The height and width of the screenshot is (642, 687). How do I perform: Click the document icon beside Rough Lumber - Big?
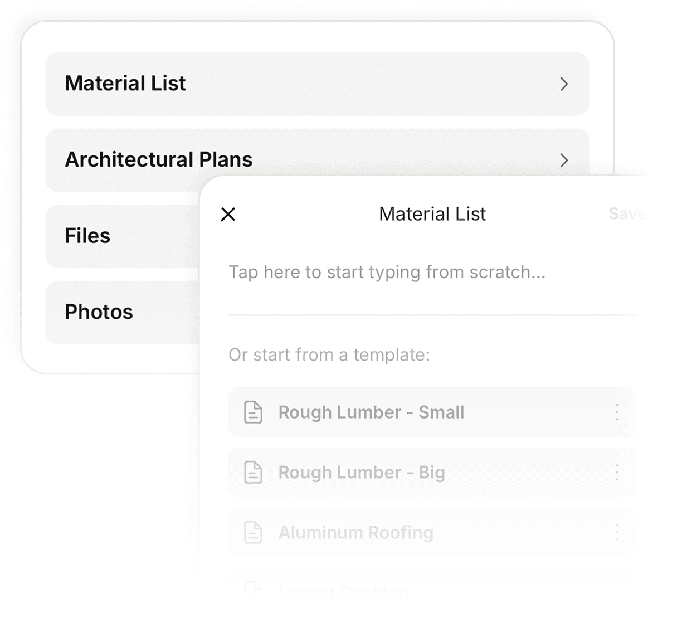(x=253, y=473)
